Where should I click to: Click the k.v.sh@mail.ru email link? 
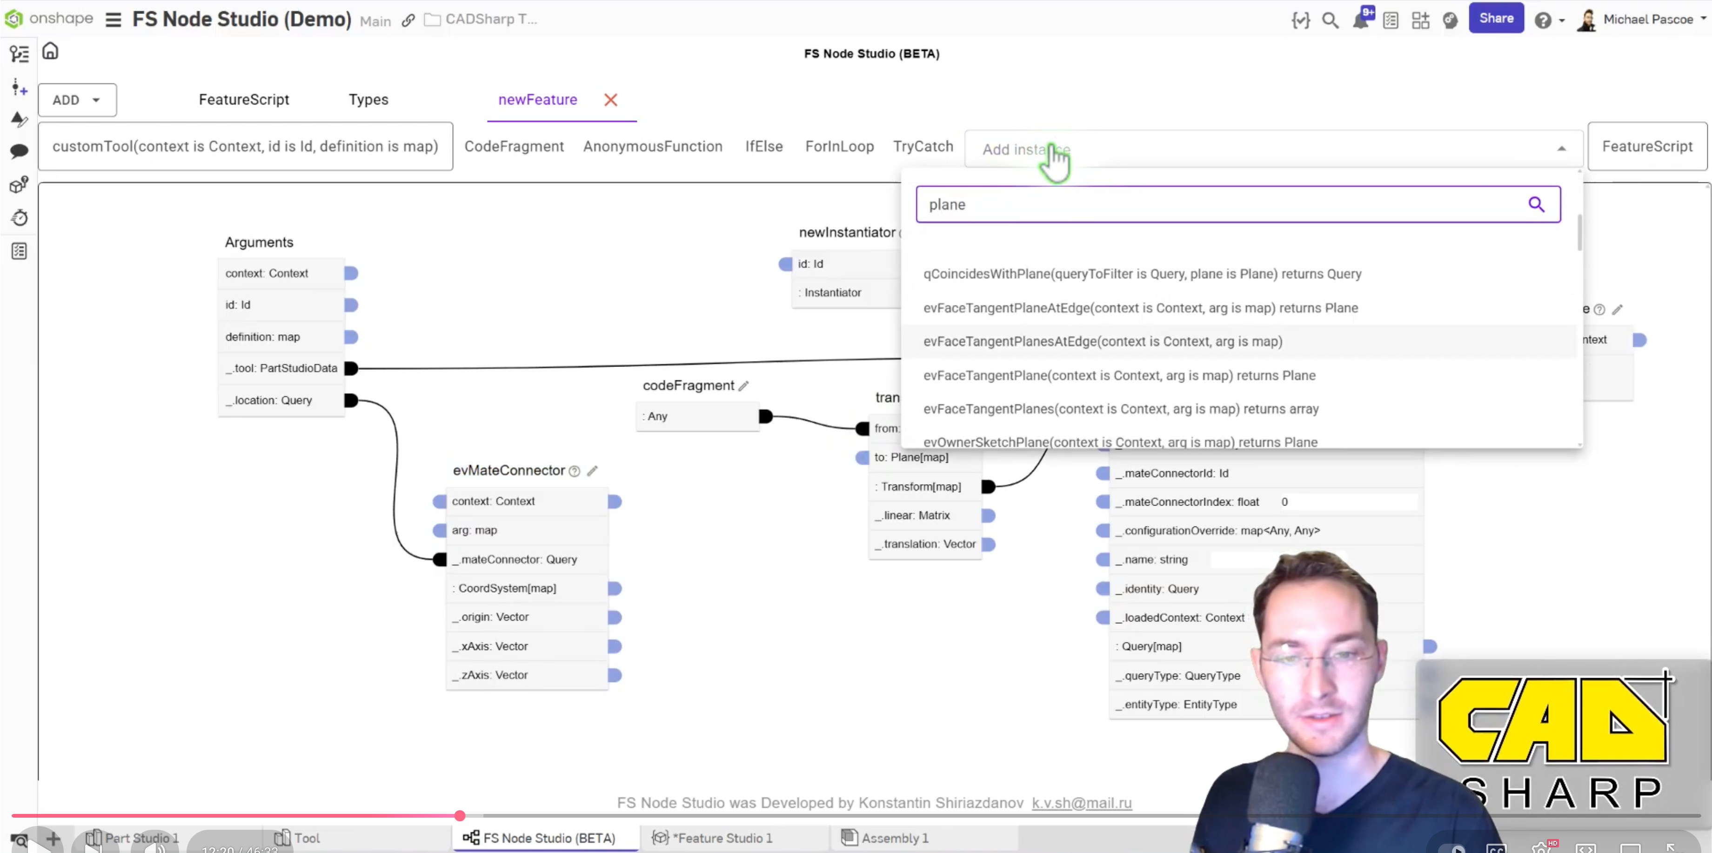click(x=1081, y=802)
